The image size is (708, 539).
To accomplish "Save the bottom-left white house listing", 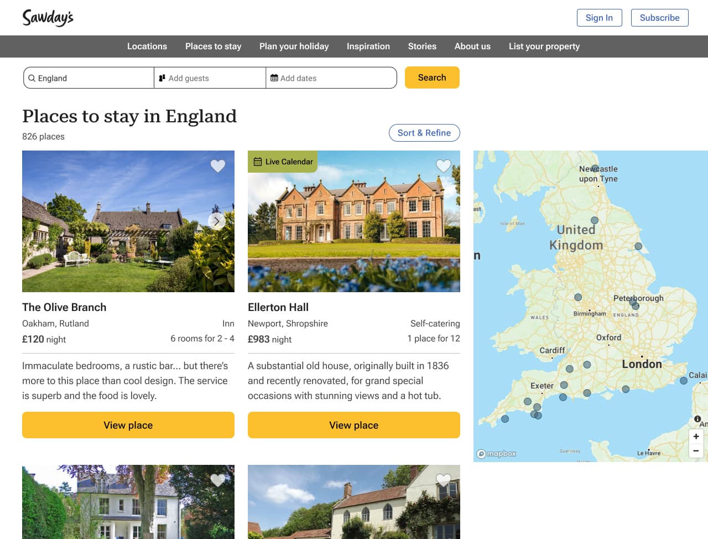I will [218, 480].
